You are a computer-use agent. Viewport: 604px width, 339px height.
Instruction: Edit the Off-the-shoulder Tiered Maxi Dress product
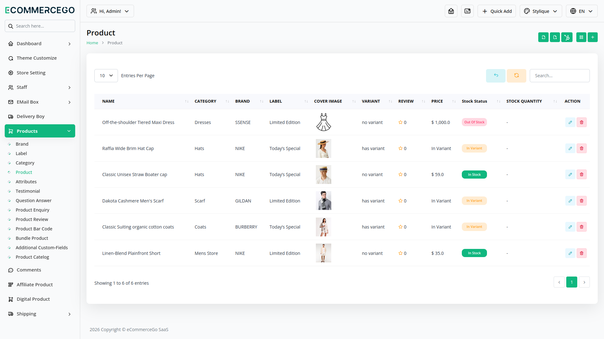point(570,122)
